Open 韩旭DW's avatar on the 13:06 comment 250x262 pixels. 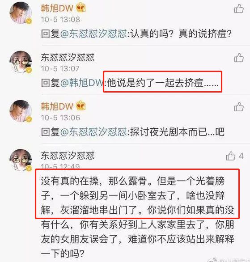pyautogui.click(x=21, y=111)
